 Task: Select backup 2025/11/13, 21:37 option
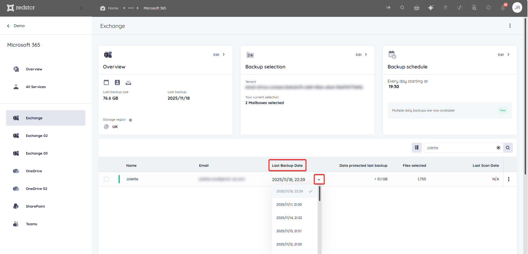pos(294,231)
